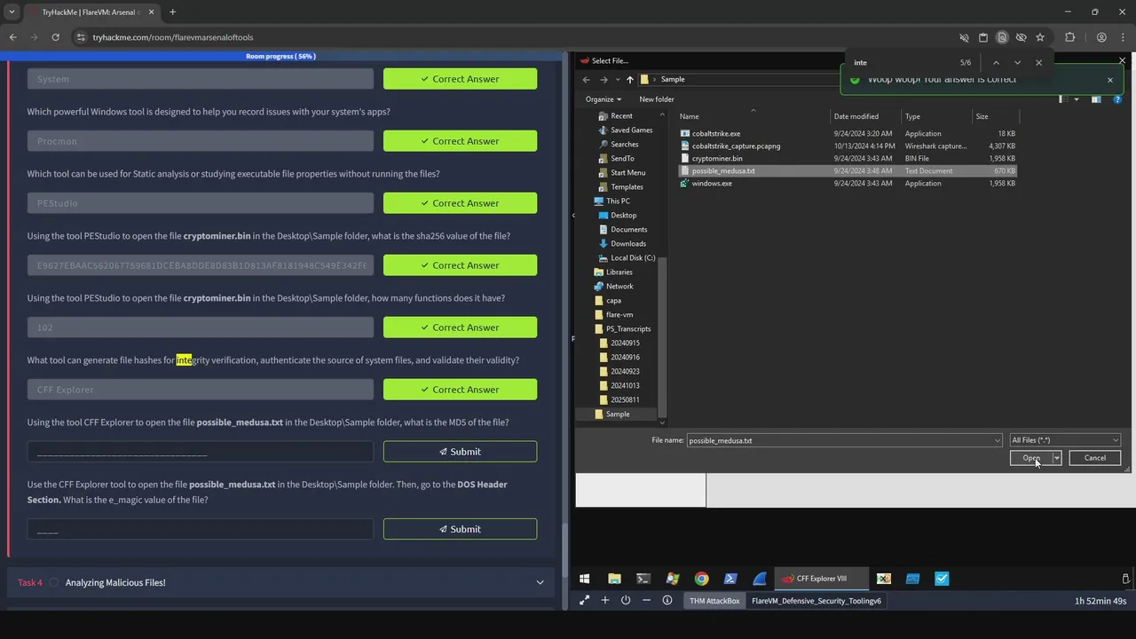Image resolution: width=1136 pixels, height=639 pixels.
Task: Click the power icon to terminate the VM
Action: [x=626, y=601]
